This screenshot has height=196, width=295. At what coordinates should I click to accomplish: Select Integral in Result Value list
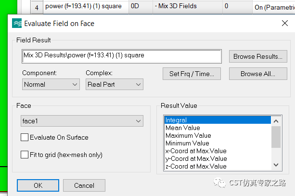click(x=218, y=120)
